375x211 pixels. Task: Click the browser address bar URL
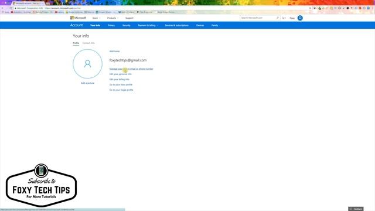63,8
